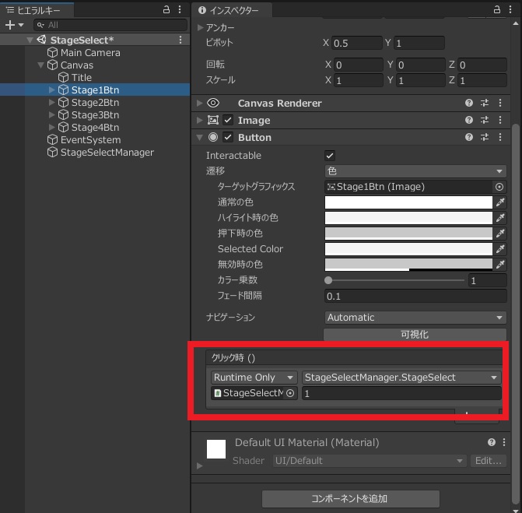Uncheck the Interactable checkbox
Viewport: 522px width, 513px height.
tap(330, 156)
